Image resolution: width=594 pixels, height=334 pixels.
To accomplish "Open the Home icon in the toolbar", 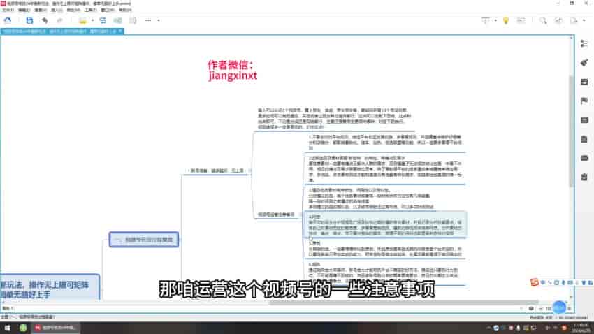I will point(8,20).
